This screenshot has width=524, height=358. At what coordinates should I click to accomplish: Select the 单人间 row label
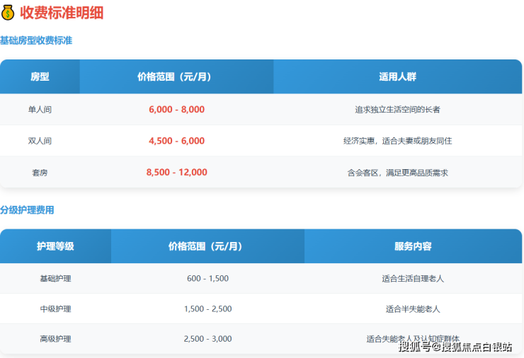click(40, 110)
